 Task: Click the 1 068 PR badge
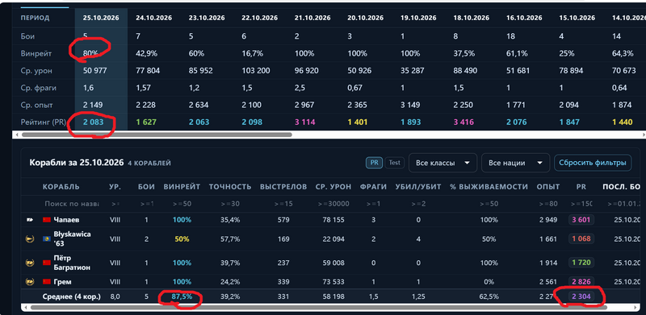click(x=581, y=239)
